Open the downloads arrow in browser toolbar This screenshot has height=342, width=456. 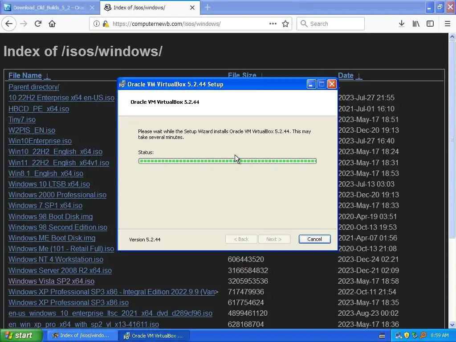[402, 24]
